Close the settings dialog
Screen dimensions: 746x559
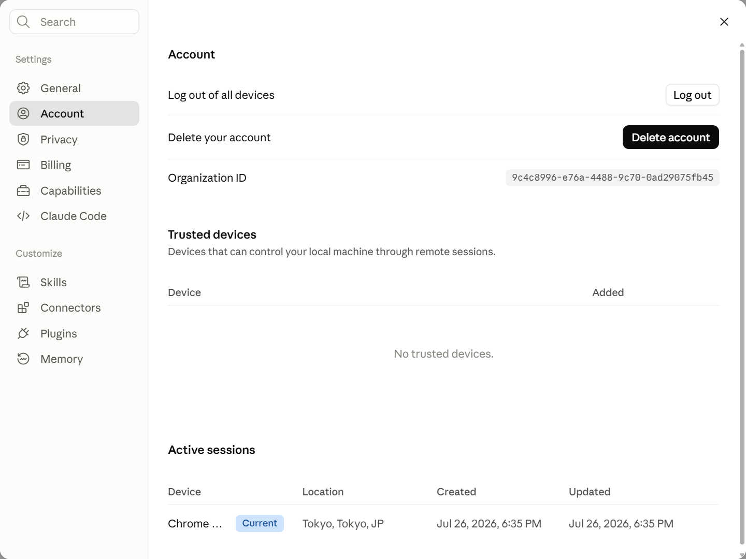click(x=724, y=22)
